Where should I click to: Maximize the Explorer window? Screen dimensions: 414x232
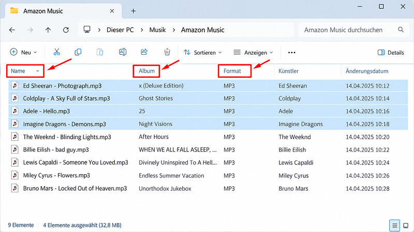point(381,6)
